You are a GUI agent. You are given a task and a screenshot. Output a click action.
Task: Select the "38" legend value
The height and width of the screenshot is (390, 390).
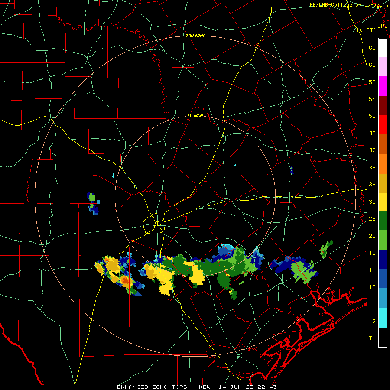point(372,167)
